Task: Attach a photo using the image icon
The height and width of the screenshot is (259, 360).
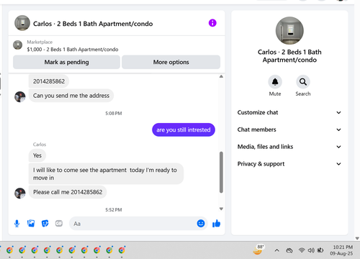Action: coord(31,224)
